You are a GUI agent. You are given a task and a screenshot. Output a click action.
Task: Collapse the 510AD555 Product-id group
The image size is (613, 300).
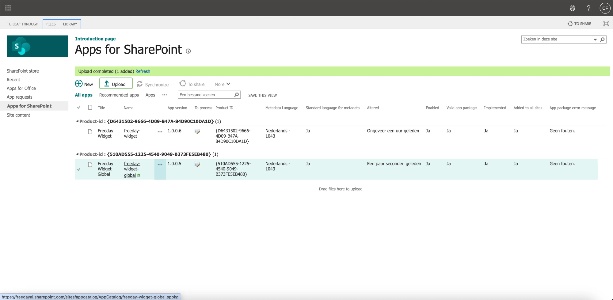coord(78,154)
